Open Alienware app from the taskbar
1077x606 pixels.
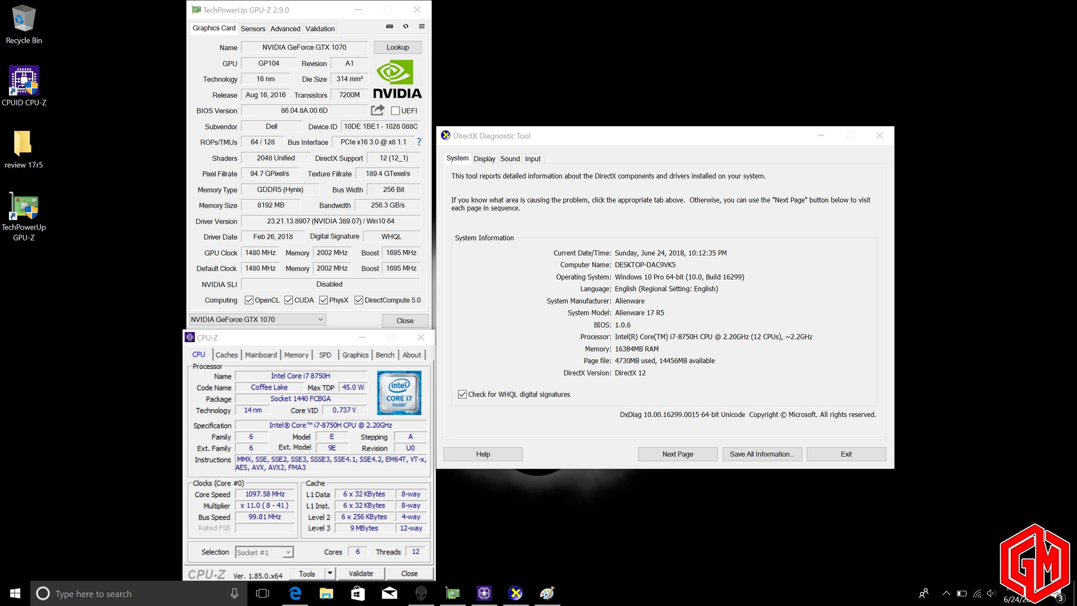(x=421, y=594)
